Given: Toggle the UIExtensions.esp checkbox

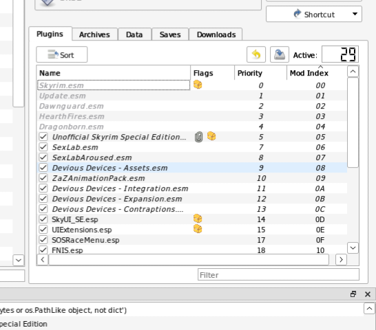Looking at the screenshot, I should click(43, 230).
